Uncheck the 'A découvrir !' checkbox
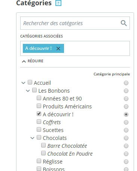The height and width of the screenshot is (171, 137). pos(39,114)
